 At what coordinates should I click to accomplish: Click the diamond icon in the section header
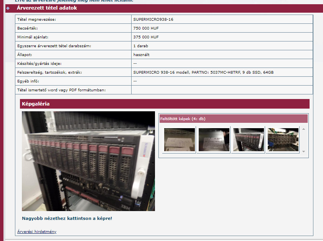pos(8,8)
